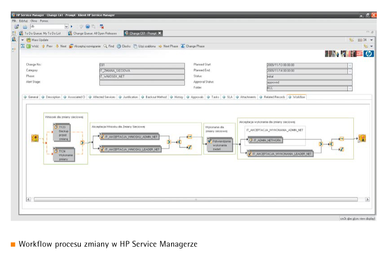
Task: Go to Prev record
Action: [x=47, y=46]
